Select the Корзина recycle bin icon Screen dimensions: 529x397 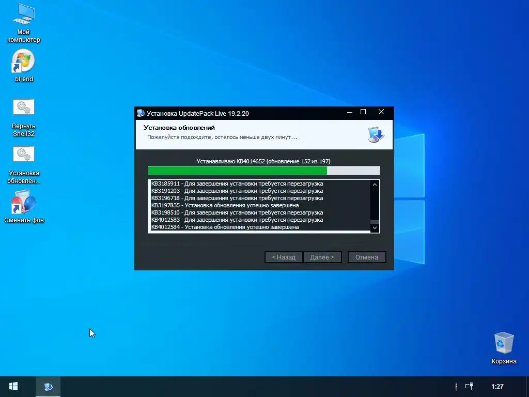pyautogui.click(x=504, y=348)
